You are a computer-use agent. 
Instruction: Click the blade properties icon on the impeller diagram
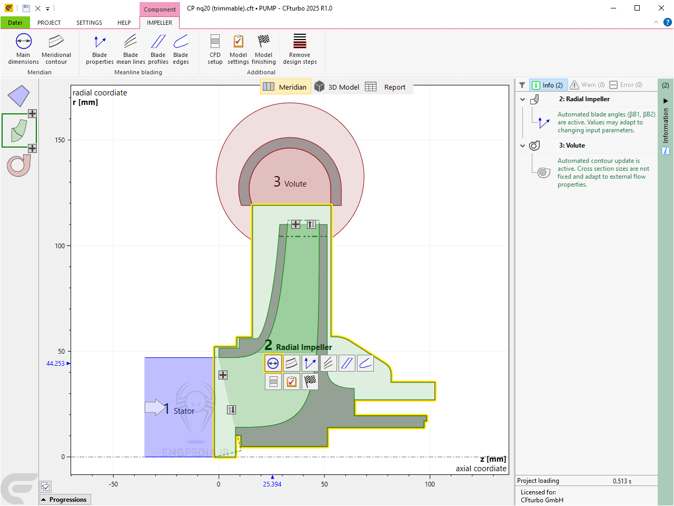310,363
